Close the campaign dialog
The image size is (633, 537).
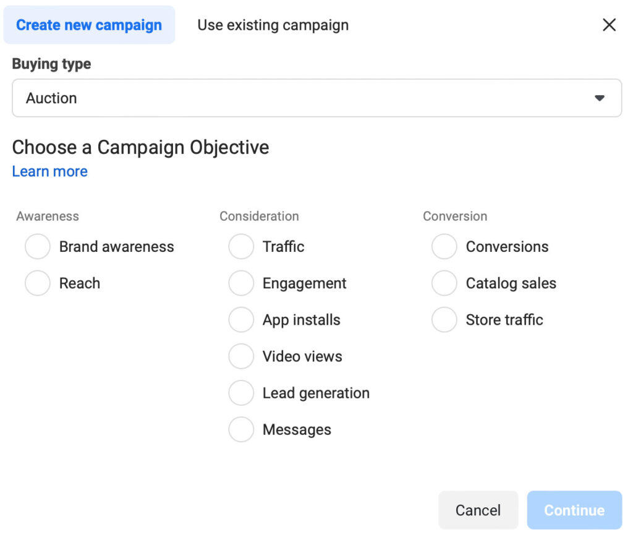[x=609, y=25]
